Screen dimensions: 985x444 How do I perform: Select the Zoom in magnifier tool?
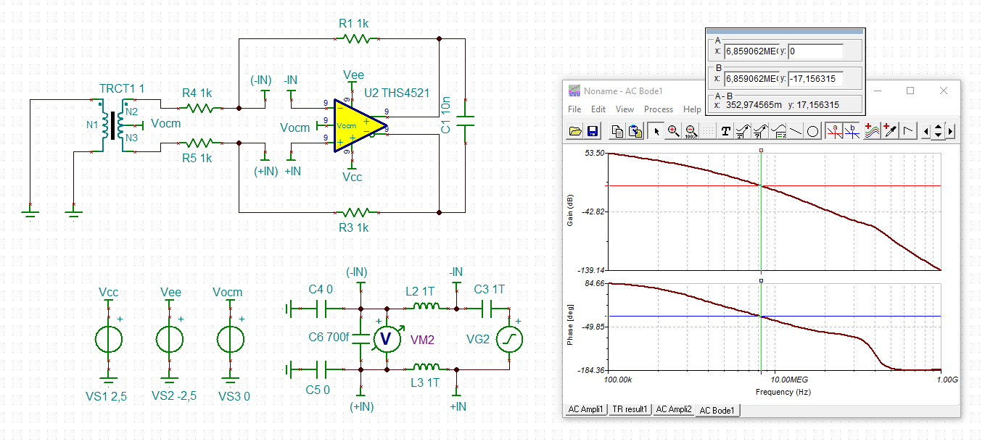pos(673,131)
